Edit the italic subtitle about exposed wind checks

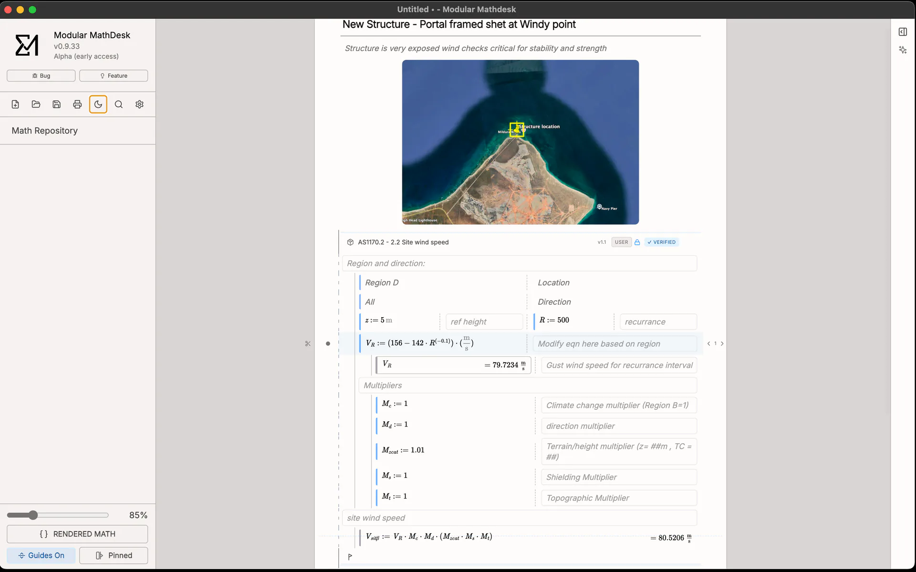[x=476, y=49]
